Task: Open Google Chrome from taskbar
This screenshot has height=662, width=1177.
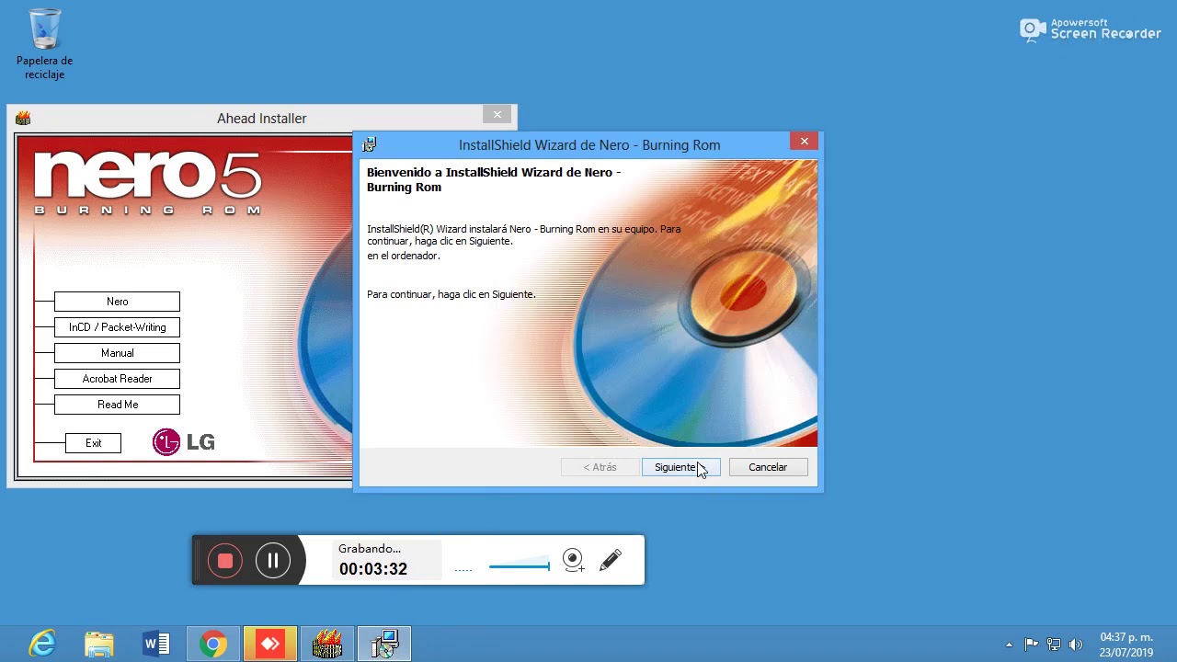Action: pos(213,644)
